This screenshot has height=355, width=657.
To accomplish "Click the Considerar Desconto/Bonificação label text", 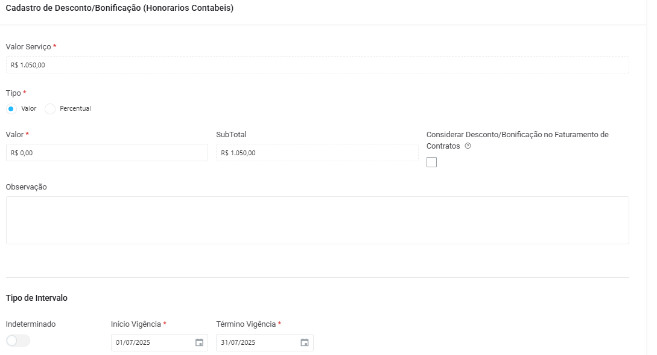I will pyautogui.click(x=518, y=140).
